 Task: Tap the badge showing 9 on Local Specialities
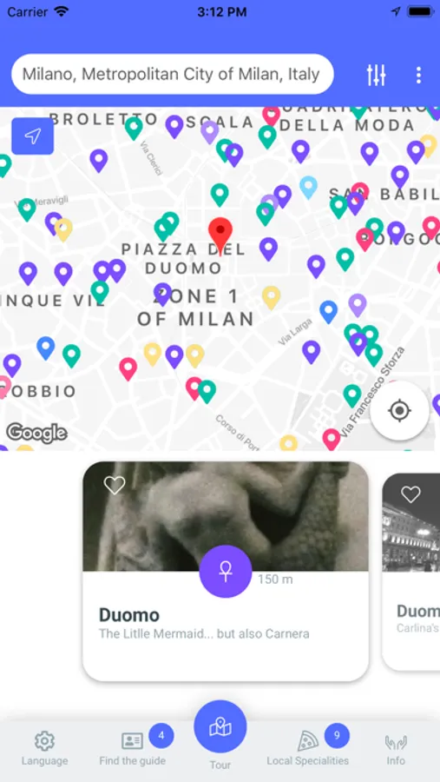[337, 735]
